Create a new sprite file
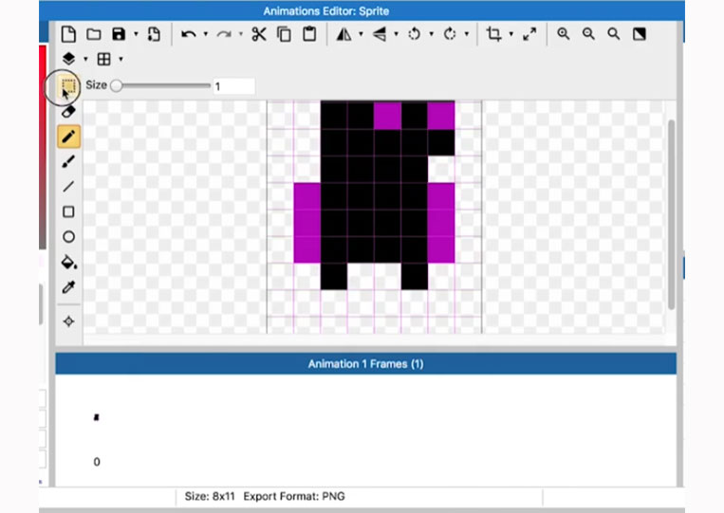Image resolution: width=724 pixels, height=513 pixels. point(68,34)
